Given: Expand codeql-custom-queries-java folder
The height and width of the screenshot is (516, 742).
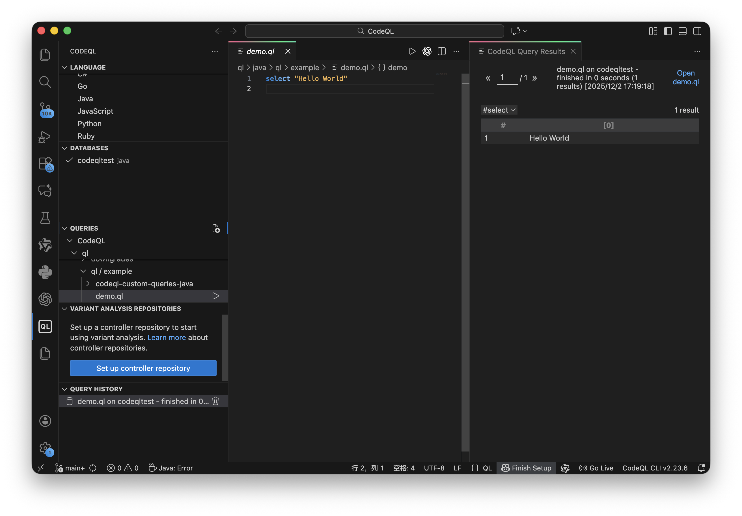Looking at the screenshot, I should coord(88,283).
